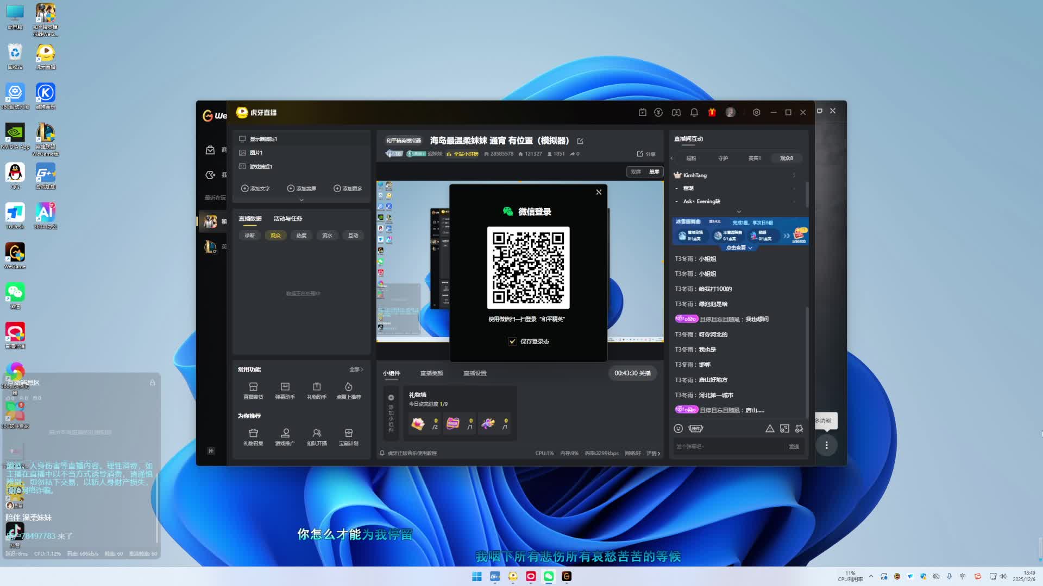
Task: Click the notification bell in title bar
Action: [x=694, y=112]
